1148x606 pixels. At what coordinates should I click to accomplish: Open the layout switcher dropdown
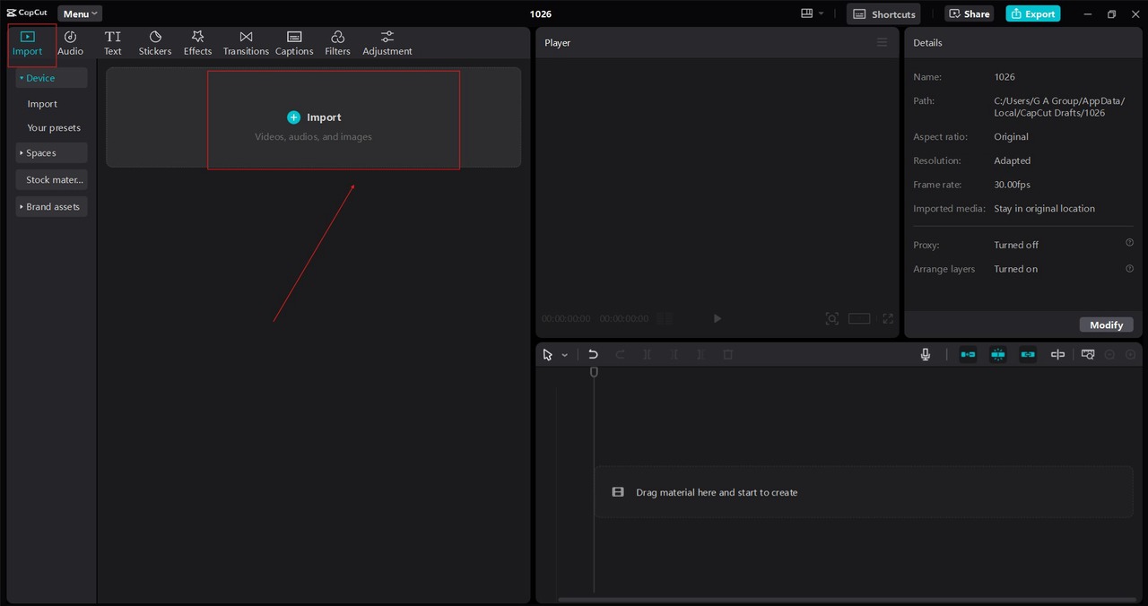(x=812, y=13)
